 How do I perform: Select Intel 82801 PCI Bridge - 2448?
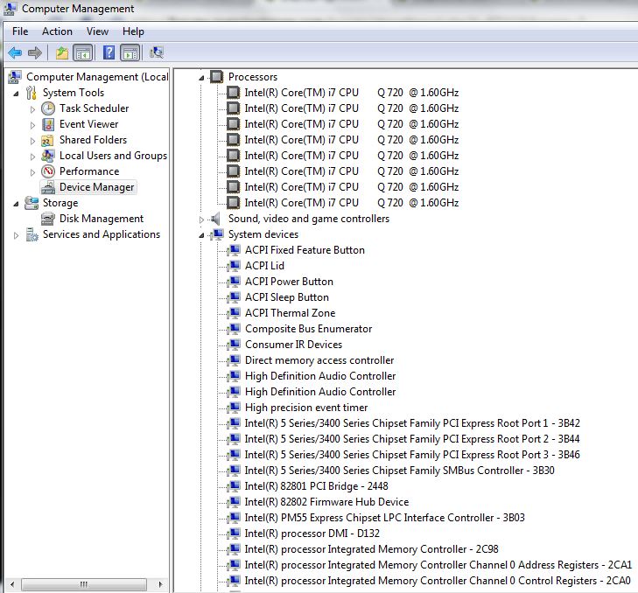316,486
